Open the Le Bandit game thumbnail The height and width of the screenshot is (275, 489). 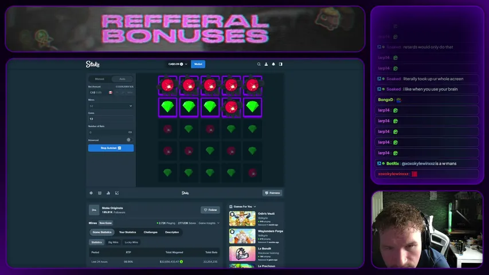[242, 253]
